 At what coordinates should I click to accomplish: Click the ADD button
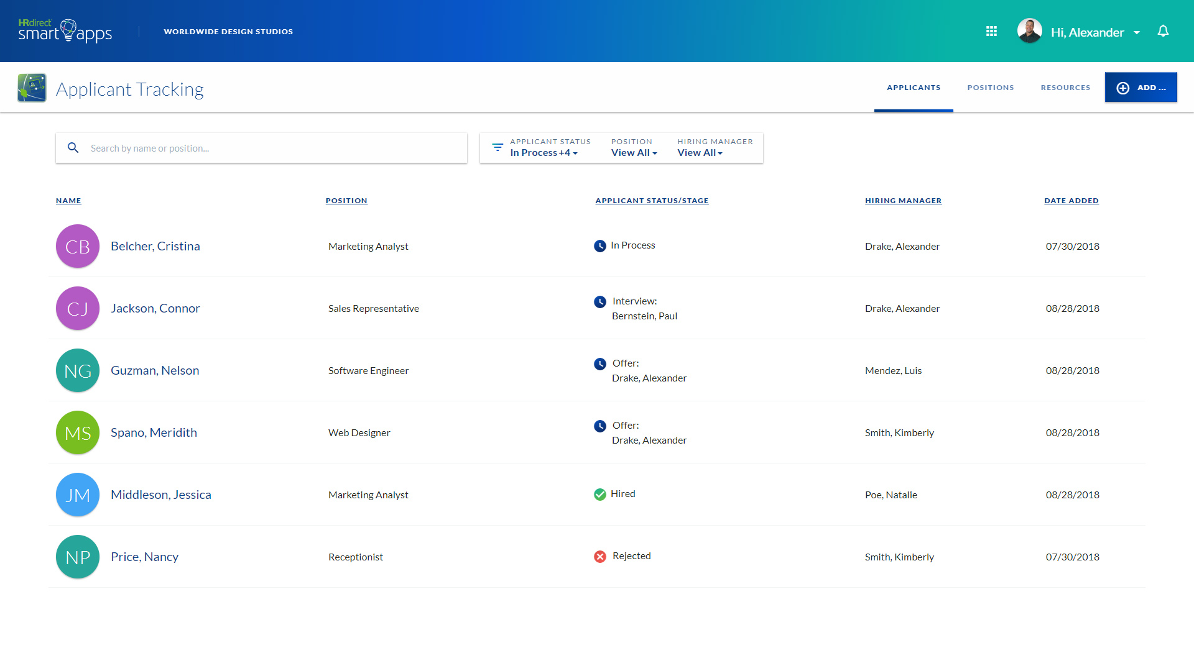click(1141, 87)
